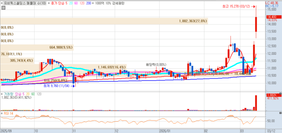Click the cyan 20 moving average label
Viewport: 282px width, 133px height.
(x=71, y=3)
